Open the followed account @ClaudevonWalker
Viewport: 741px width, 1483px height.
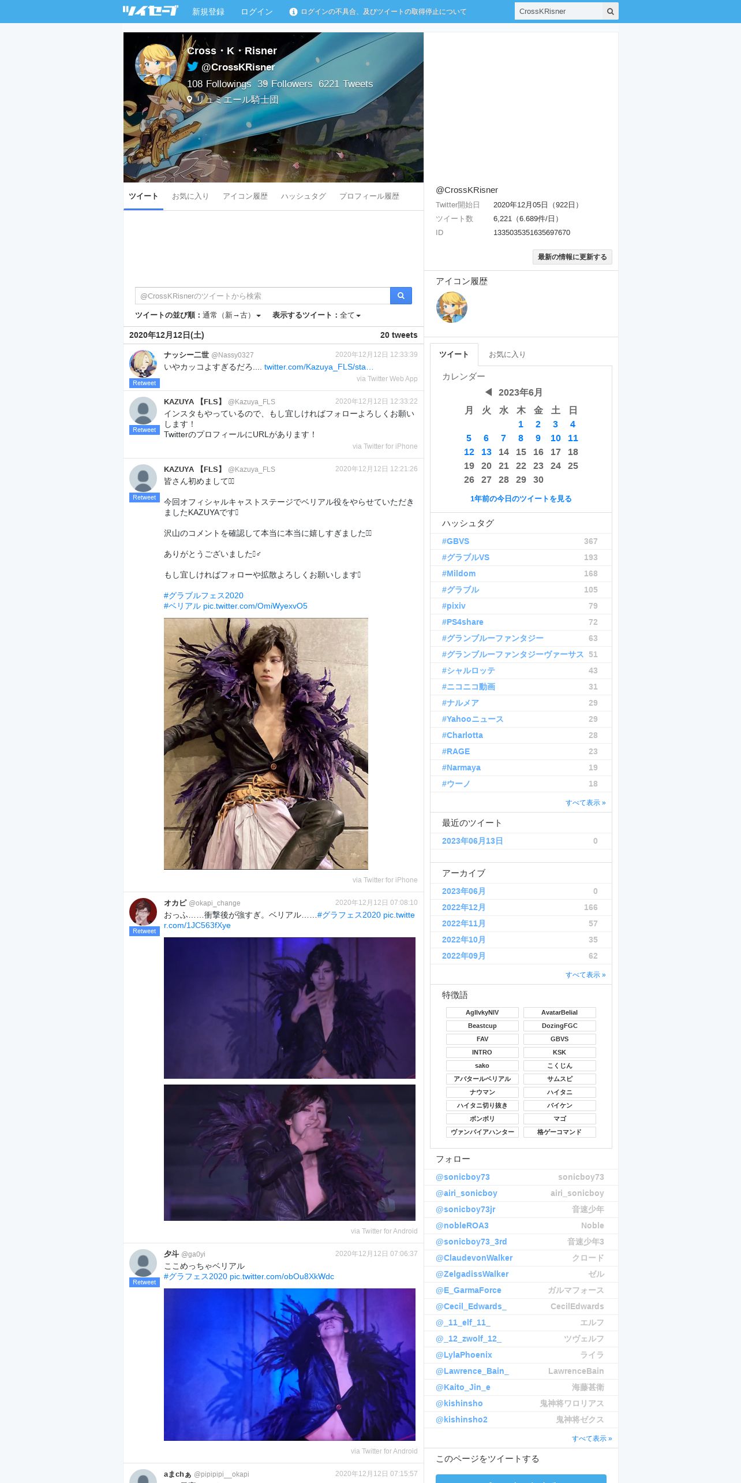click(474, 1258)
